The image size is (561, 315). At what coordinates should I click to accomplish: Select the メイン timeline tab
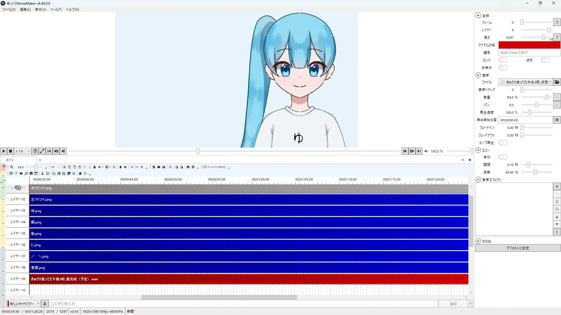tap(10, 160)
